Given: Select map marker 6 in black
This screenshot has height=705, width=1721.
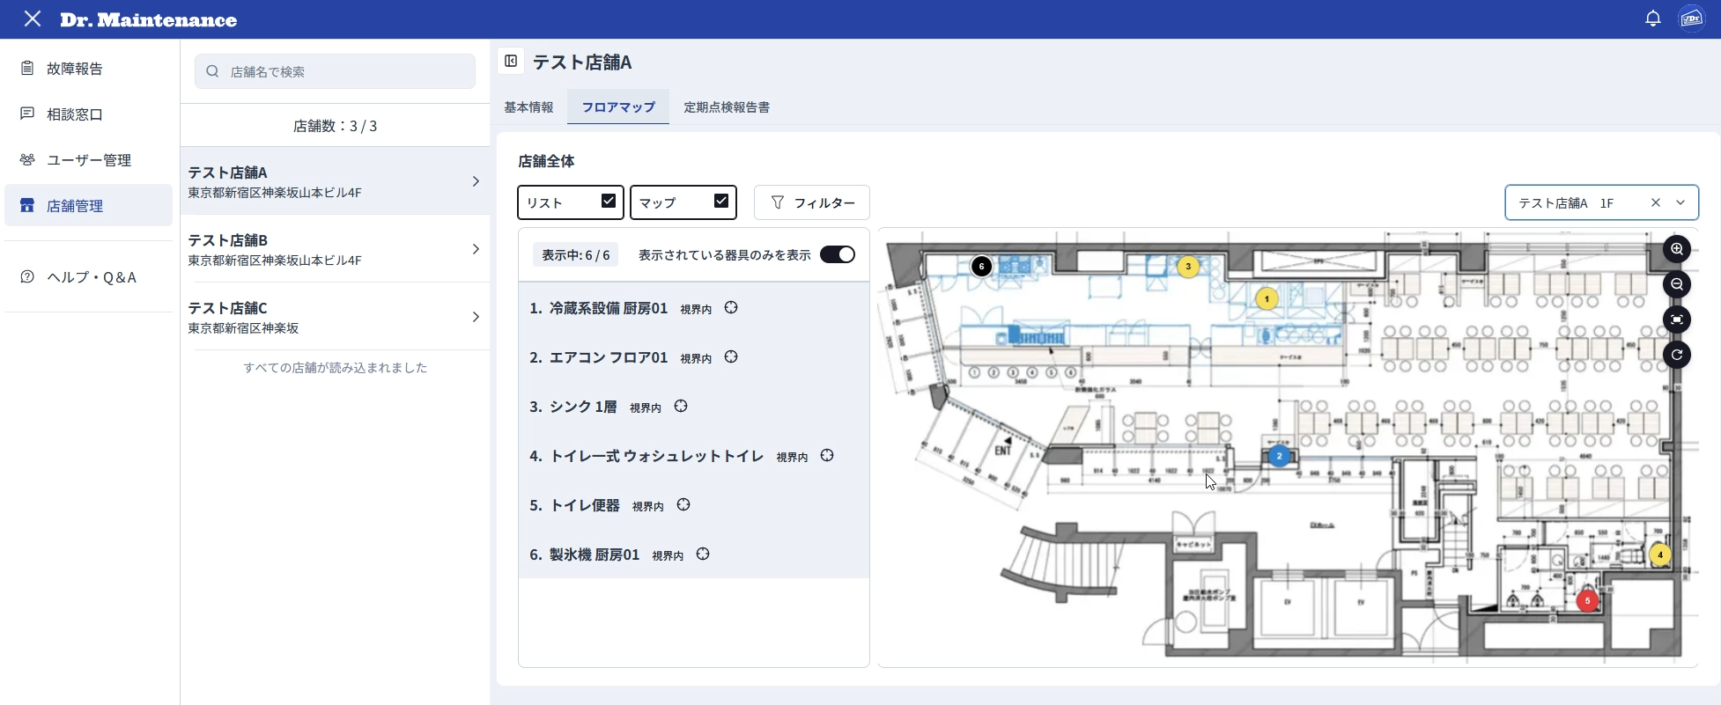Looking at the screenshot, I should pos(981,266).
